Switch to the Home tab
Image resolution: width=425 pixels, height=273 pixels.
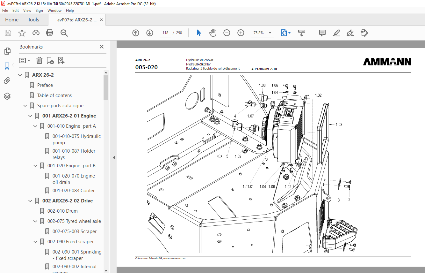12,20
